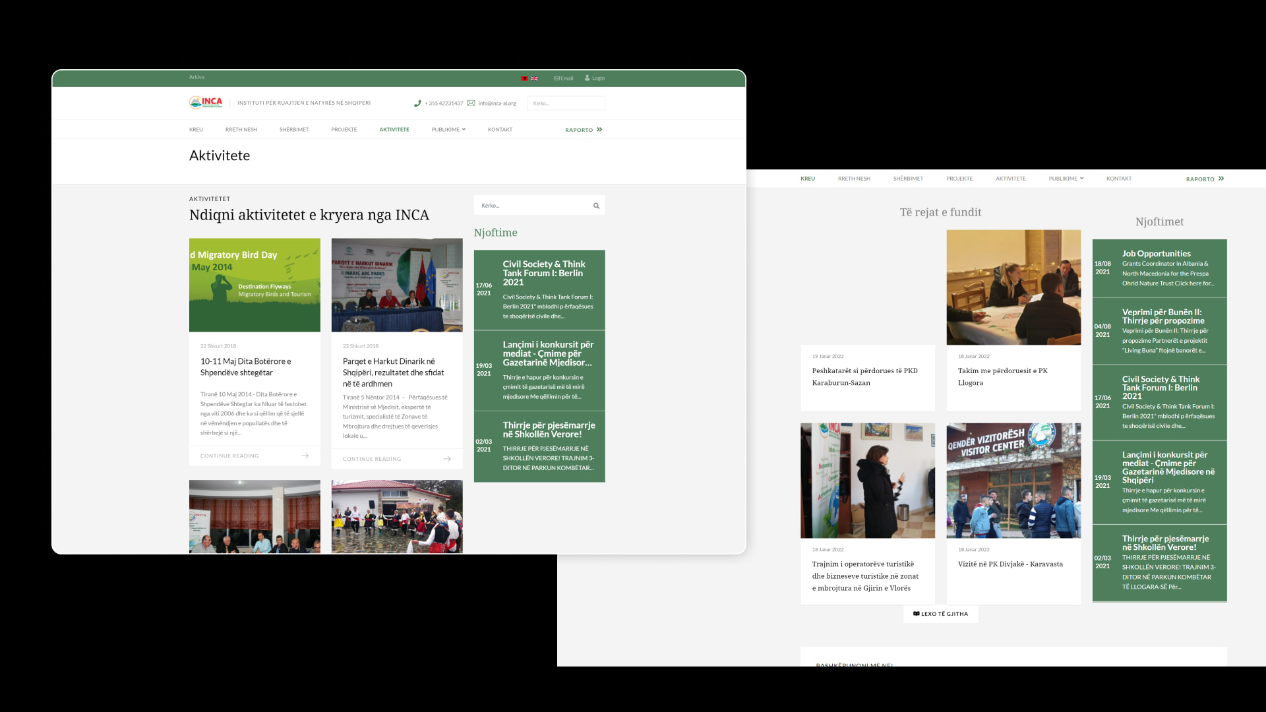
Task: Click info@inca-al.org email link
Action: pos(497,104)
